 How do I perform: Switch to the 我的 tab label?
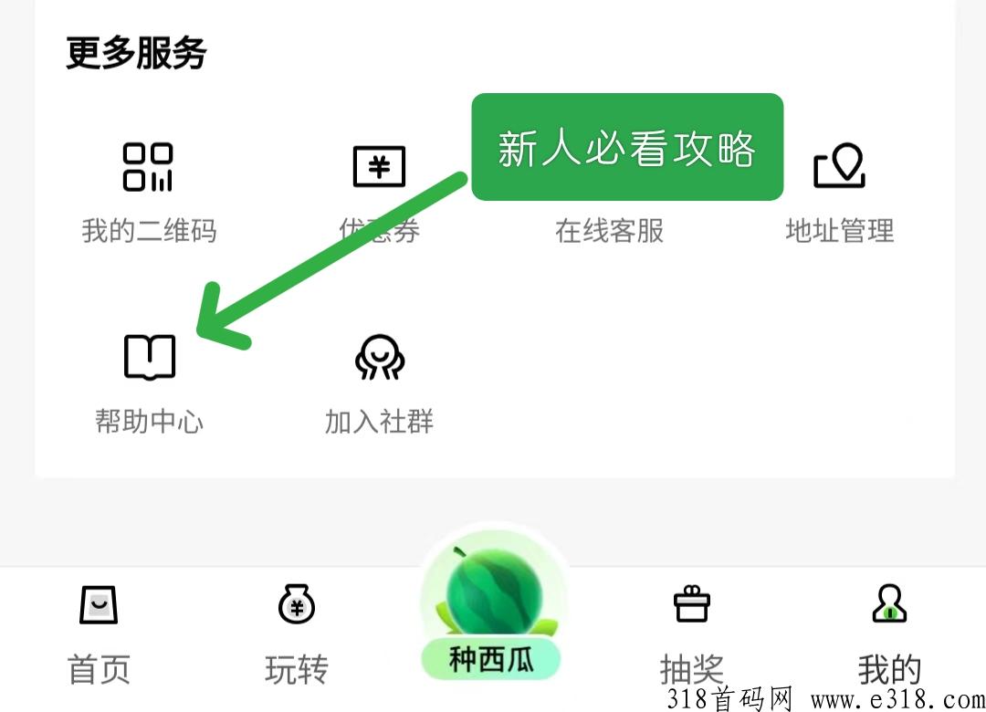[x=889, y=668]
